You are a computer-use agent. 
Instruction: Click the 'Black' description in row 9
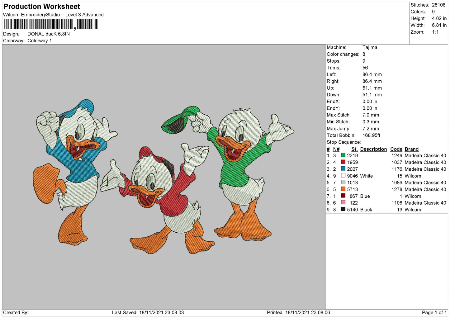(x=366, y=210)
